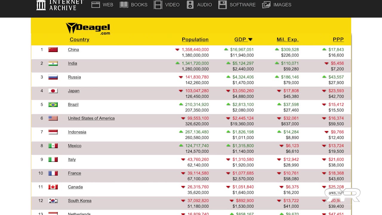
Task: Click China's population value 1,358,440,000
Action: click(x=195, y=50)
